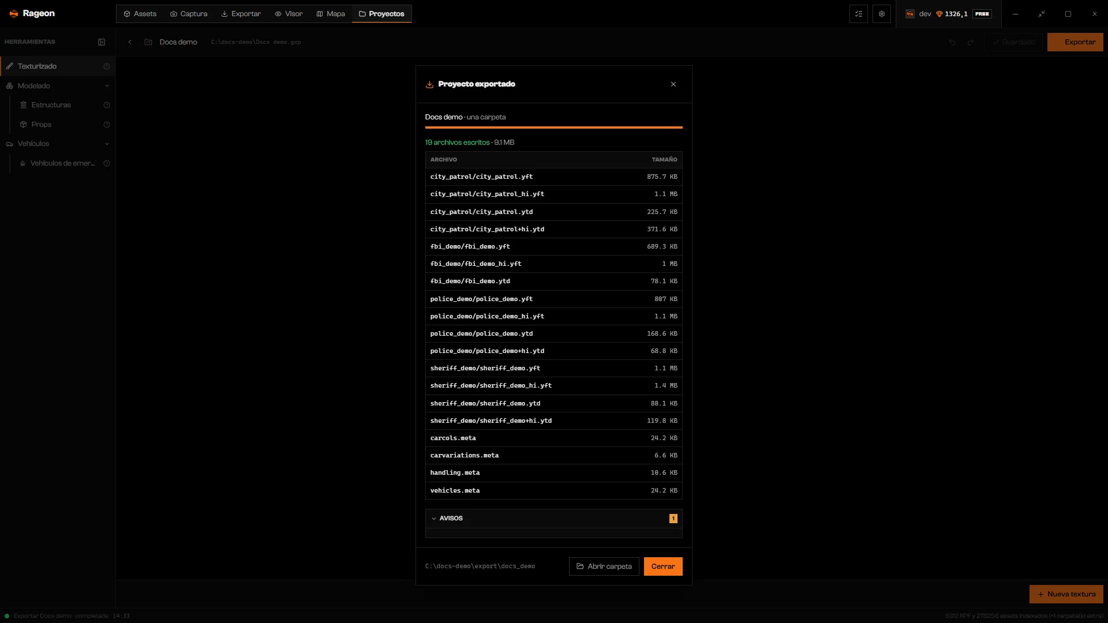Click the Docs demo project folder icon

click(x=148, y=42)
